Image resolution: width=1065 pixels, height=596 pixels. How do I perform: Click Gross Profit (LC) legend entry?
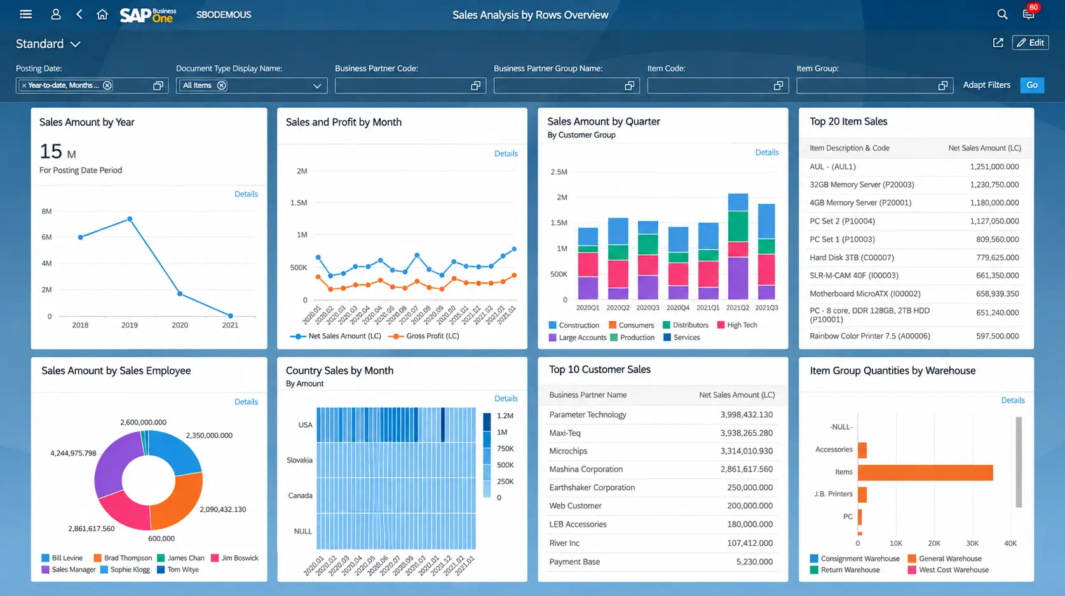(423, 336)
